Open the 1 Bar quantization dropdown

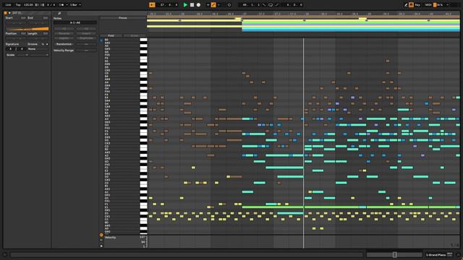(75, 5)
